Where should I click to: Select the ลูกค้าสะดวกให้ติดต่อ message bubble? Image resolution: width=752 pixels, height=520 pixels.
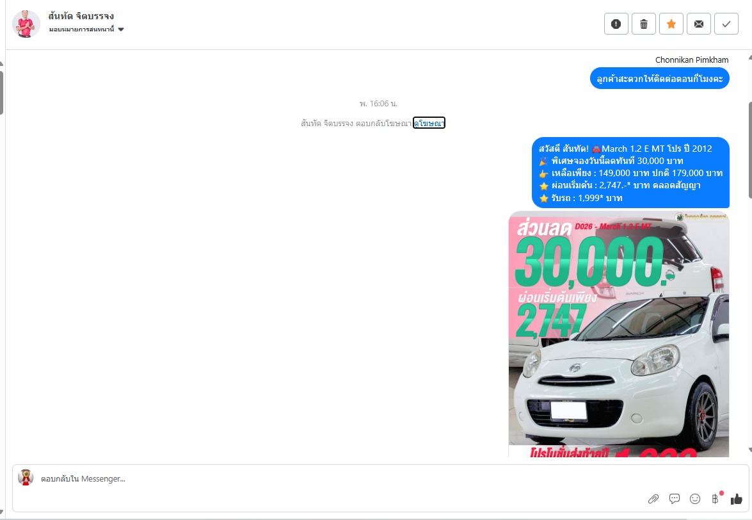point(659,78)
